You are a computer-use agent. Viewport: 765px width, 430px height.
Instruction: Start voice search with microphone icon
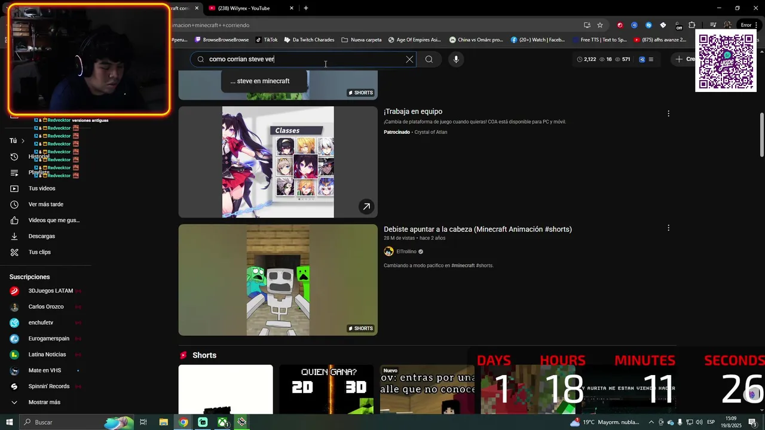pos(456,59)
